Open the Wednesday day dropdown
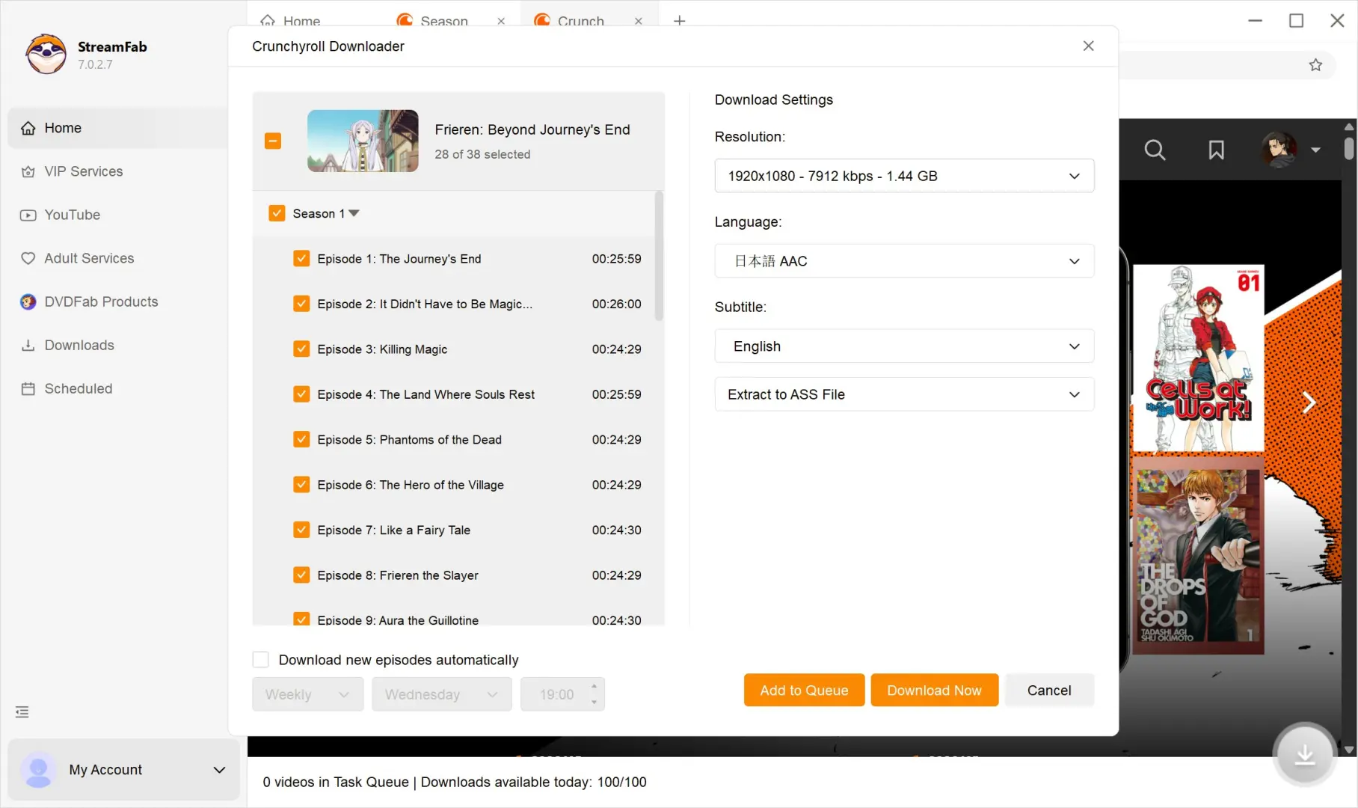Screen dimensions: 1358x808 pos(441,694)
